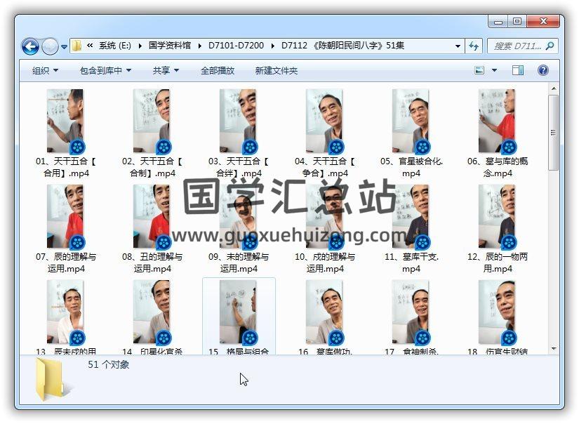
Task: Click the Back navigation arrow button
Action: coord(30,46)
